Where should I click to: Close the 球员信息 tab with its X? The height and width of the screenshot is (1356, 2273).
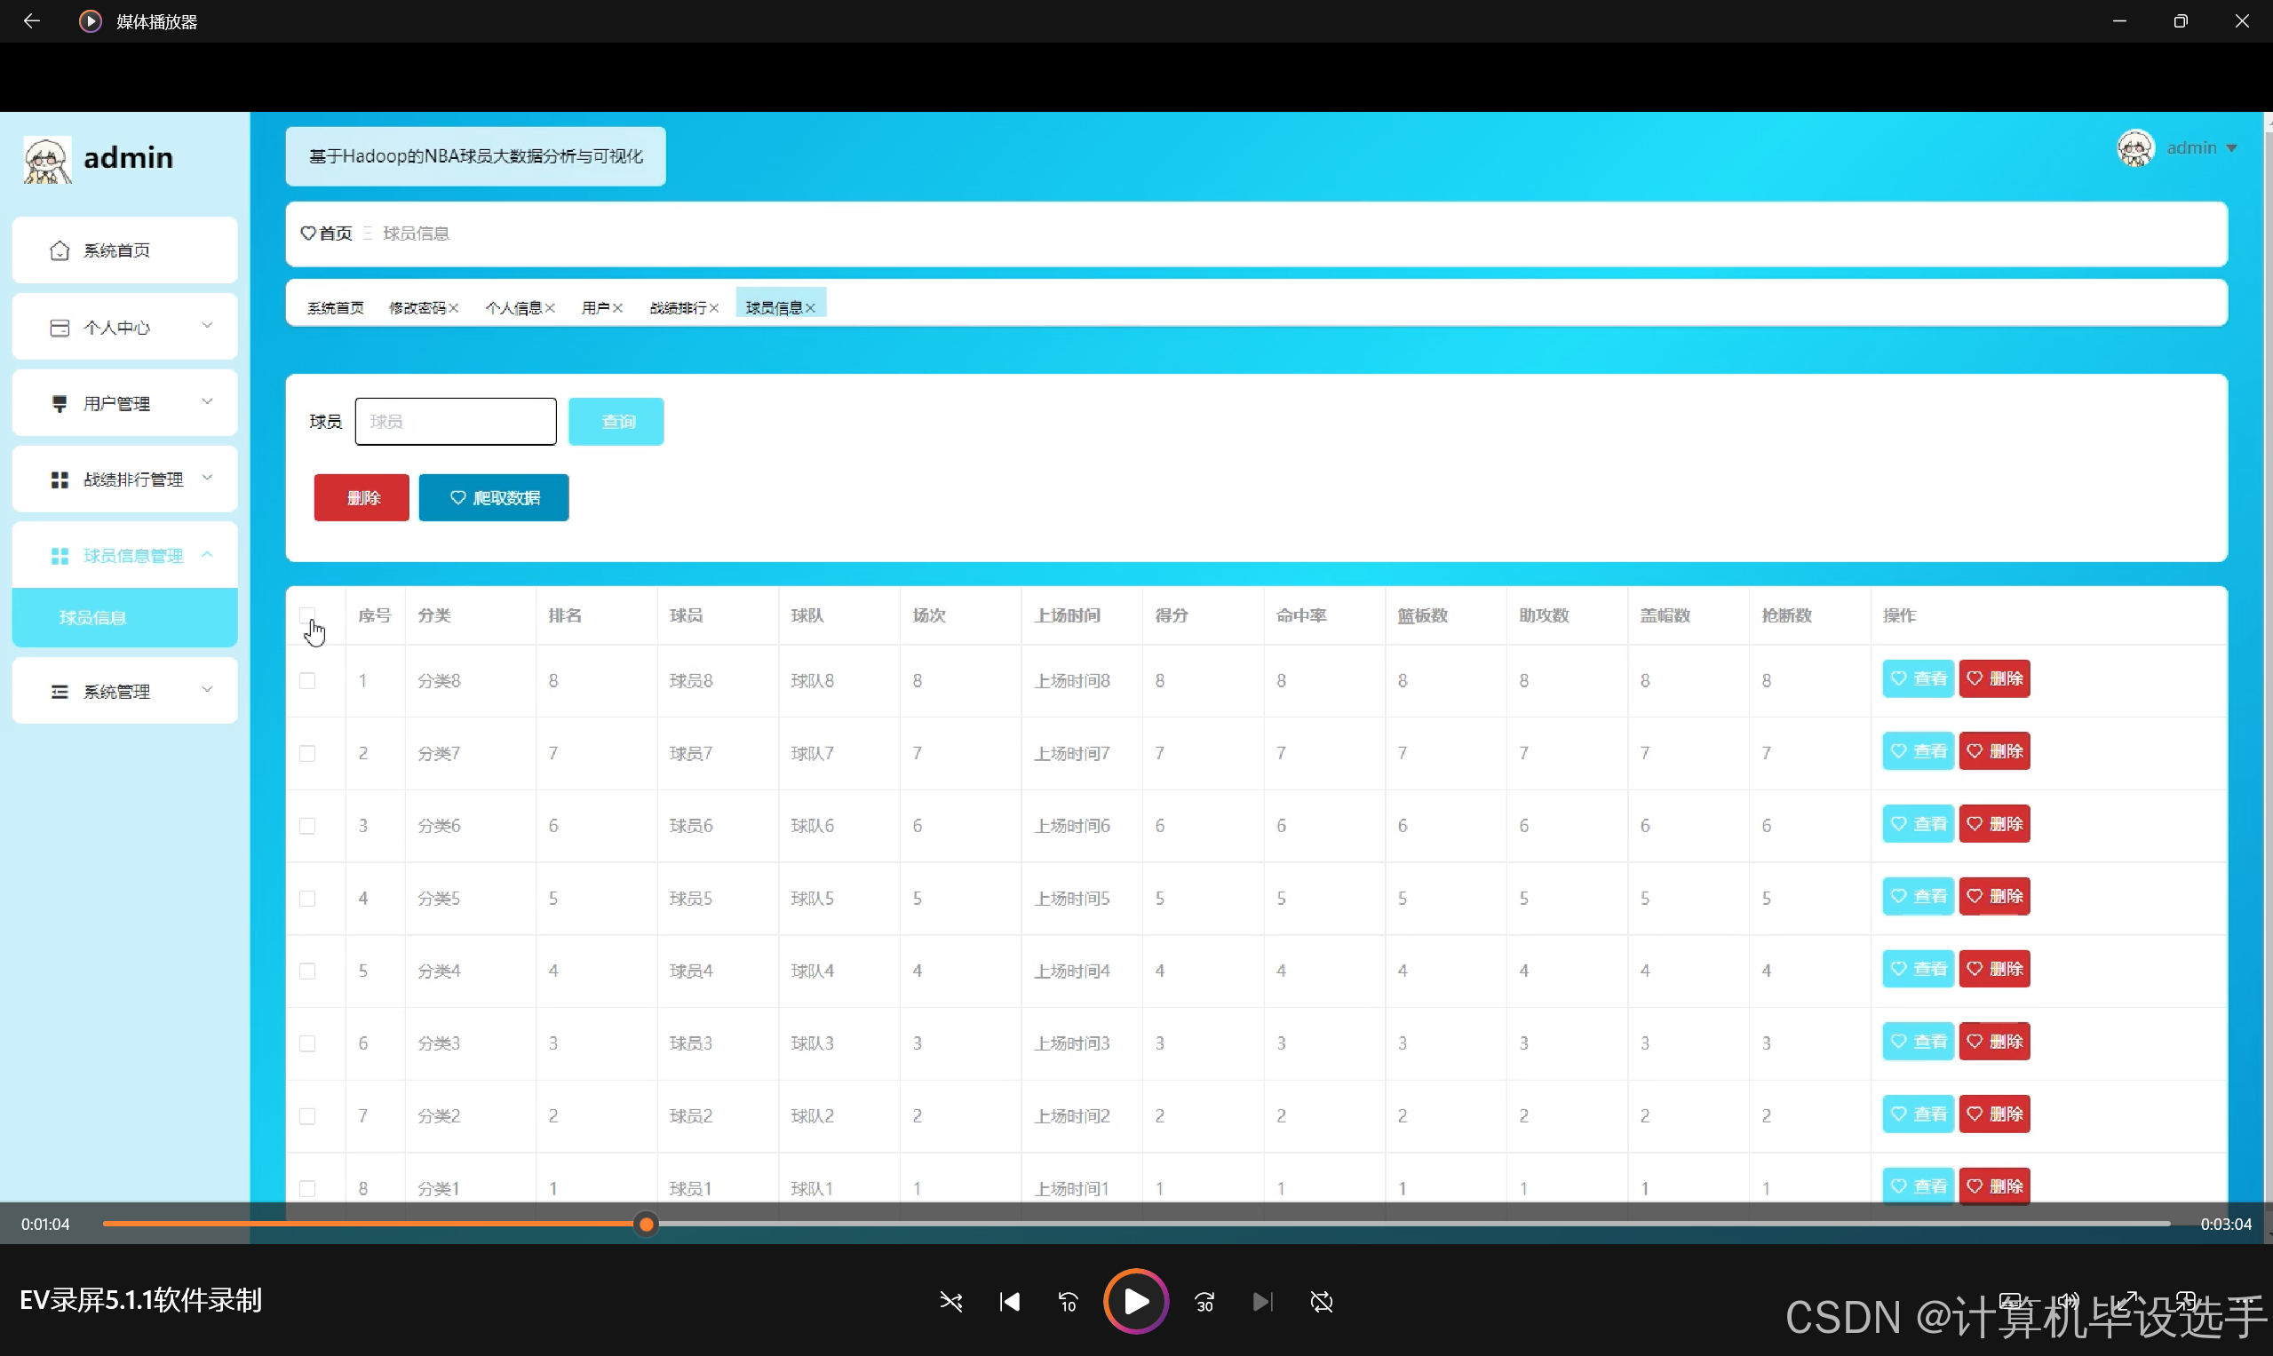[x=811, y=309]
